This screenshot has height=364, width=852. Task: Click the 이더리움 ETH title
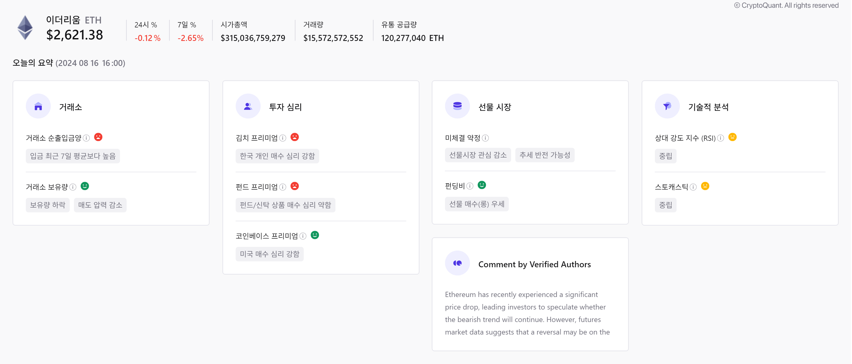74,20
